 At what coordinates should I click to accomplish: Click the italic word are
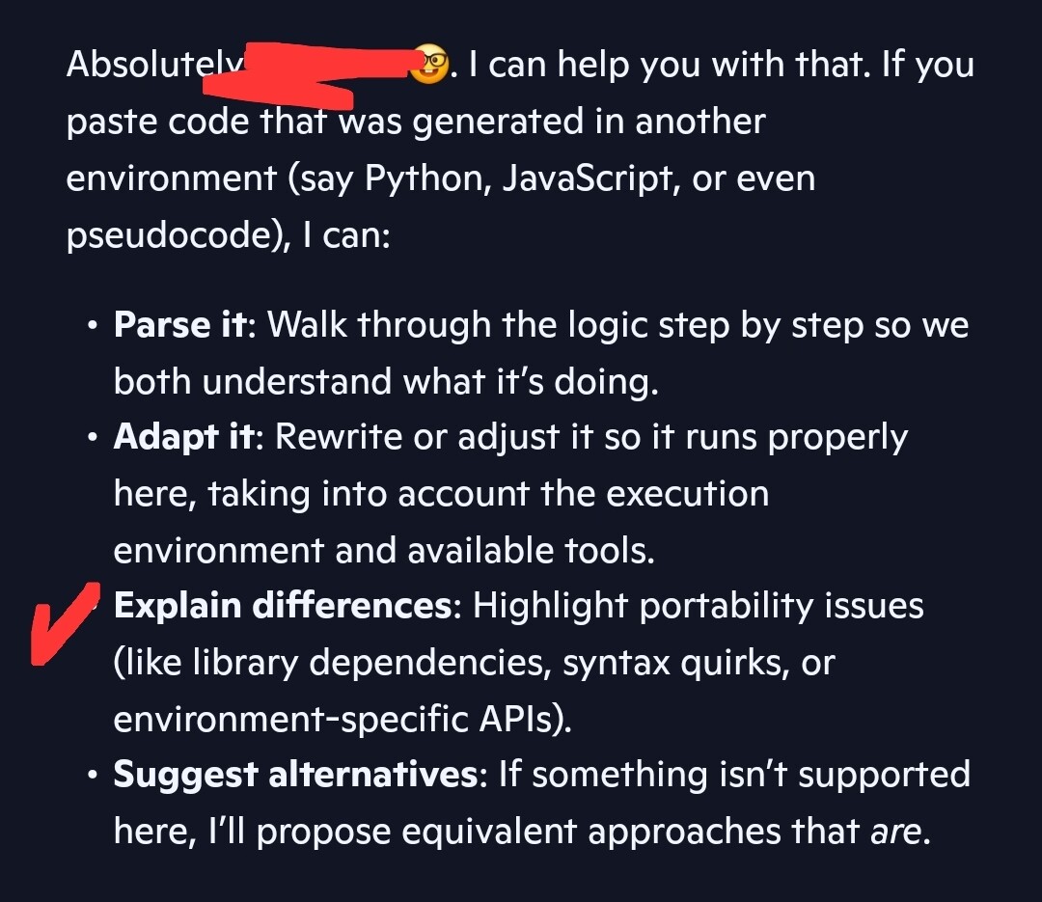coord(895,831)
